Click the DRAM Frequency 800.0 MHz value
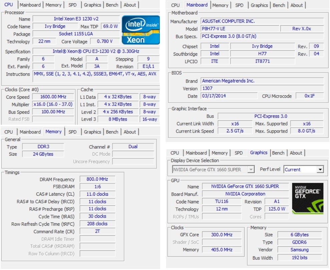The width and height of the screenshot is (330, 270). [97, 179]
